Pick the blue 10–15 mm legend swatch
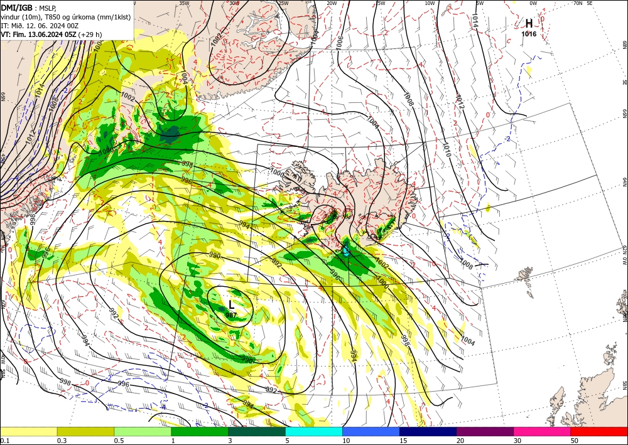Viewport: 628px width, 445px height. point(371,431)
